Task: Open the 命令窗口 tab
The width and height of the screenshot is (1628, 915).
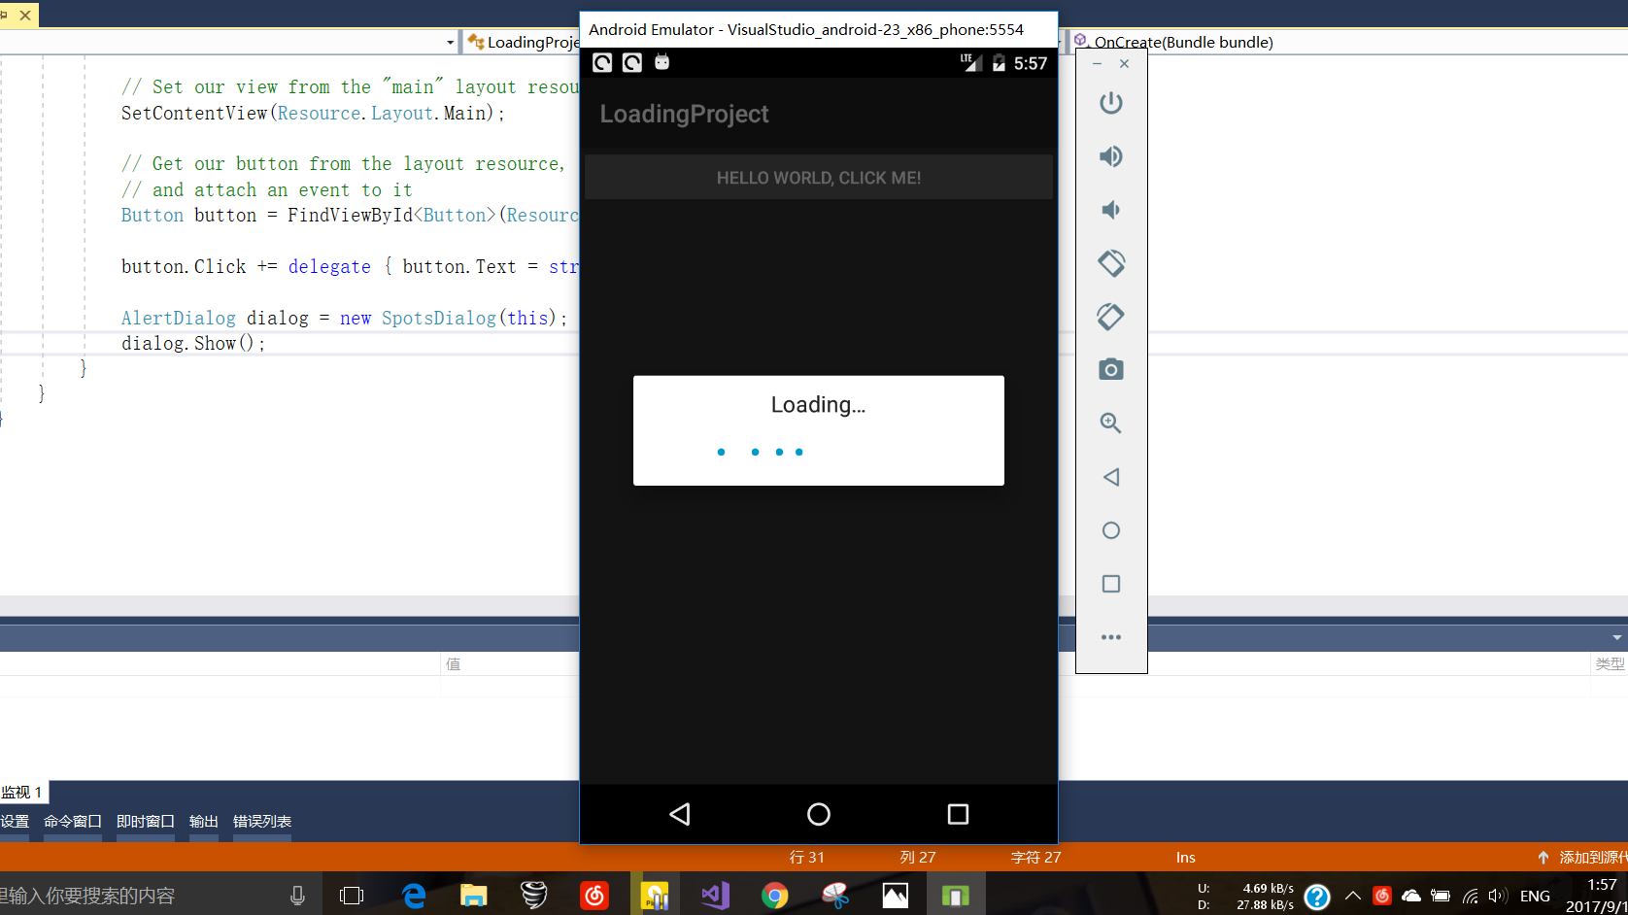Action: tap(73, 822)
